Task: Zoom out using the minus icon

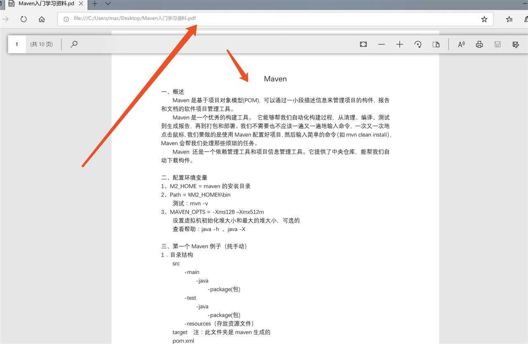Action: (x=381, y=44)
